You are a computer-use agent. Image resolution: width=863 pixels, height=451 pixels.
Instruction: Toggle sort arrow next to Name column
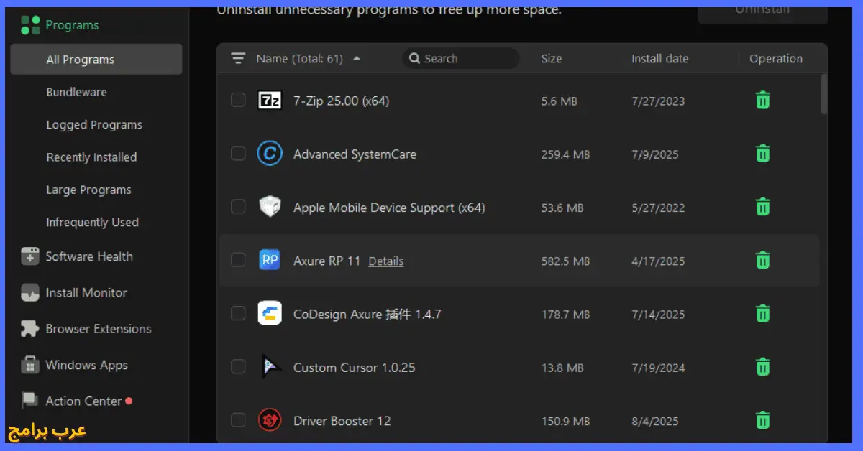coord(357,59)
